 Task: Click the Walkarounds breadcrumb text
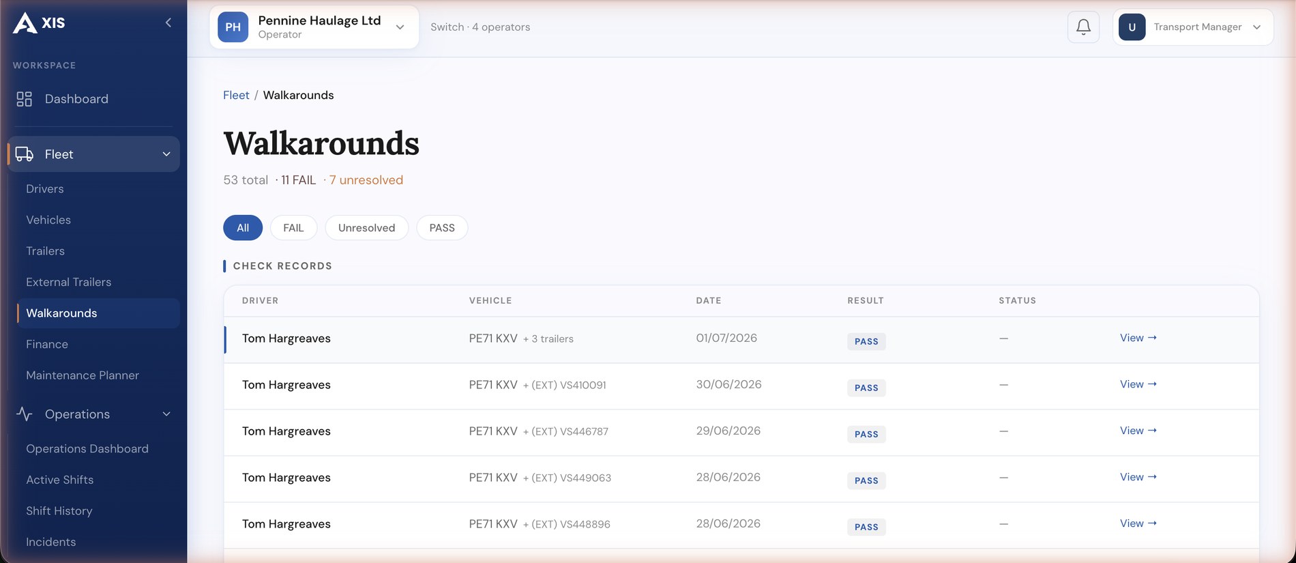299,96
